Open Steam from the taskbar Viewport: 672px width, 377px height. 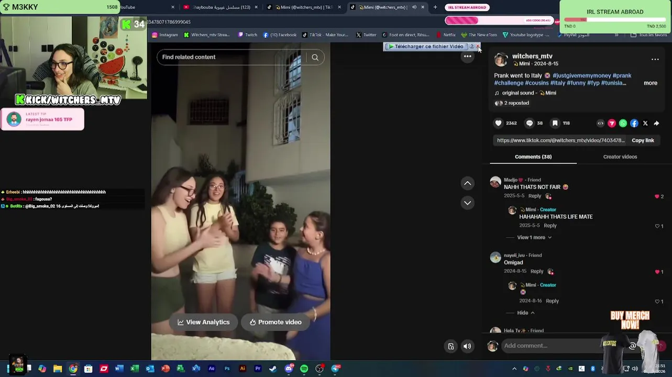273,369
